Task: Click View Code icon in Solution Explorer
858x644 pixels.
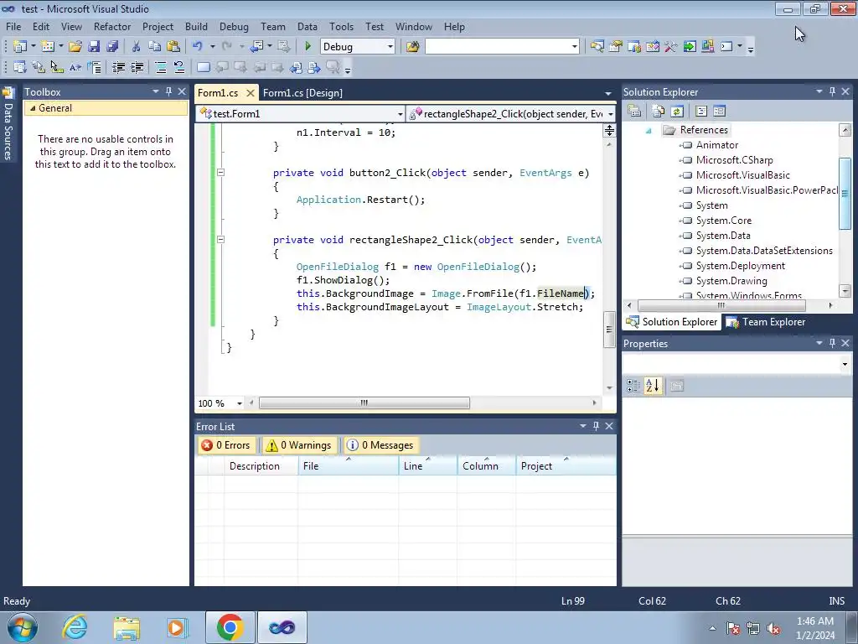Action: point(701,112)
